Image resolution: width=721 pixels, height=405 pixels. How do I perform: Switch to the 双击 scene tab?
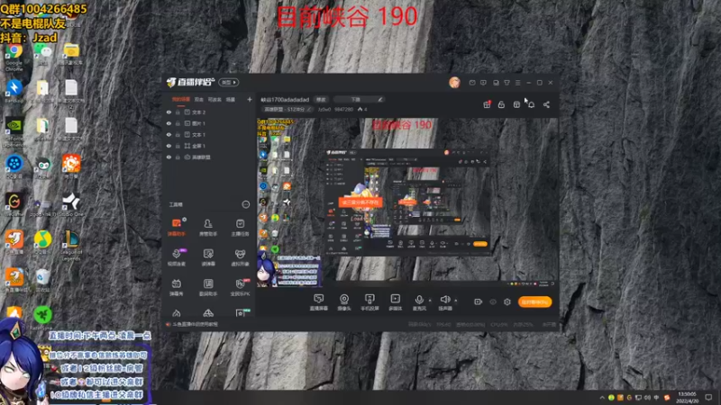(198, 99)
